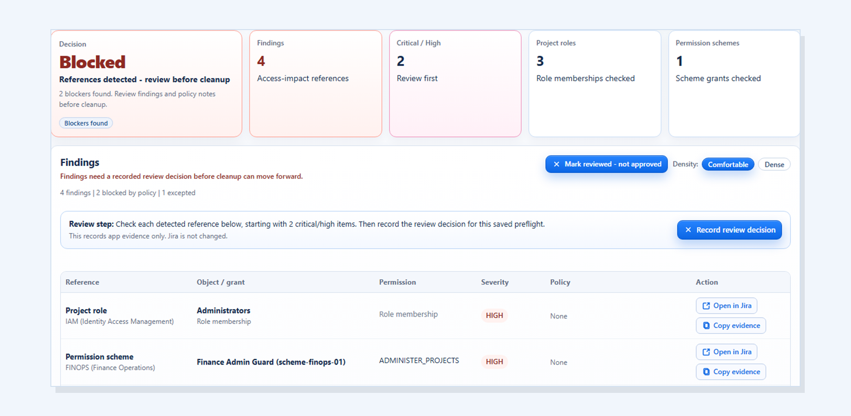The image size is (851, 416).
Task: Set density back to Comfortable
Action: point(728,164)
